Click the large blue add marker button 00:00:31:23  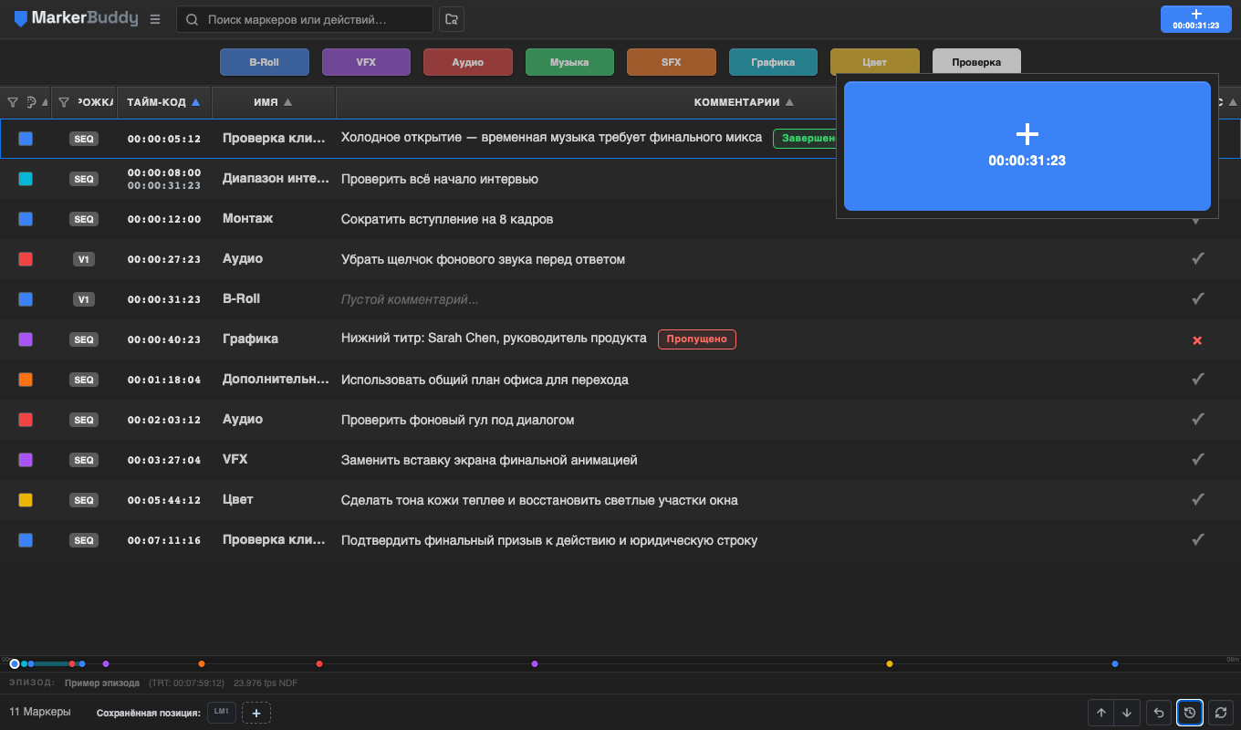point(1027,146)
